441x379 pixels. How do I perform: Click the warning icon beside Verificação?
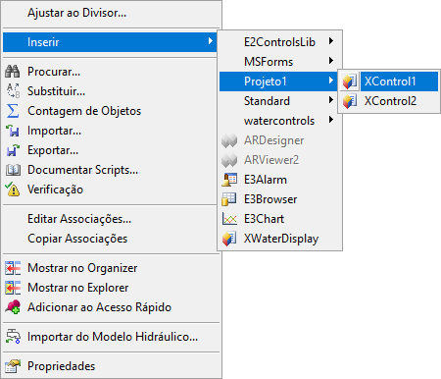13,189
